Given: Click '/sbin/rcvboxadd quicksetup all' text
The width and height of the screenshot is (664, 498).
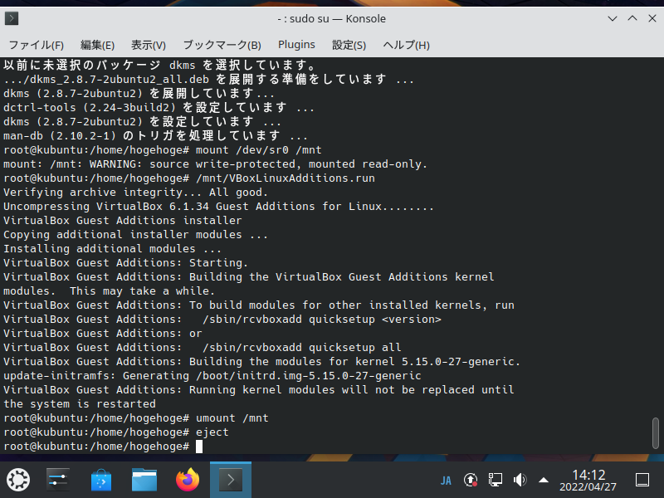Looking at the screenshot, I should [302, 348].
